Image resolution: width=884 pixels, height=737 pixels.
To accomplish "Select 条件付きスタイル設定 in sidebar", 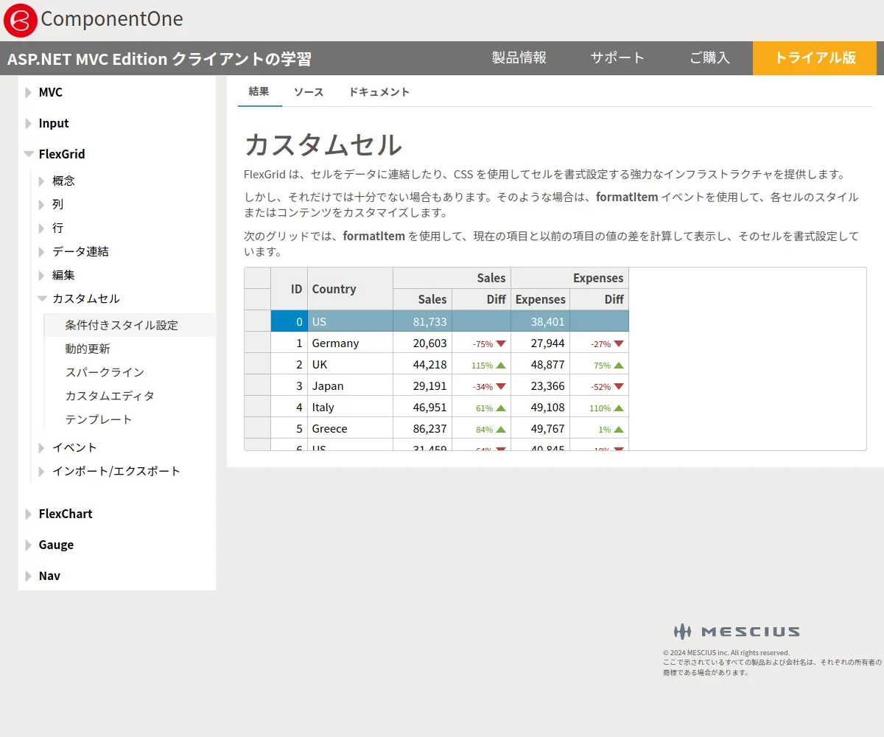I will [130, 325].
